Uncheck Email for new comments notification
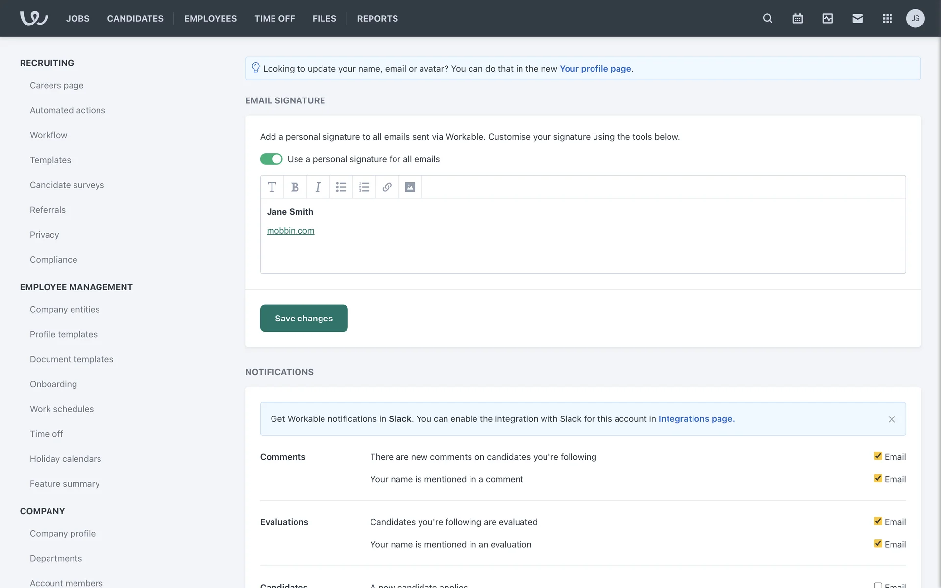The width and height of the screenshot is (941, 588). click(878, 456)
